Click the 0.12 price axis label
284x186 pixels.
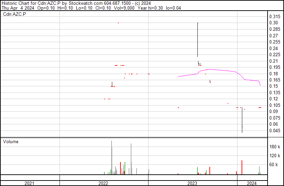[x=273, y=99]
